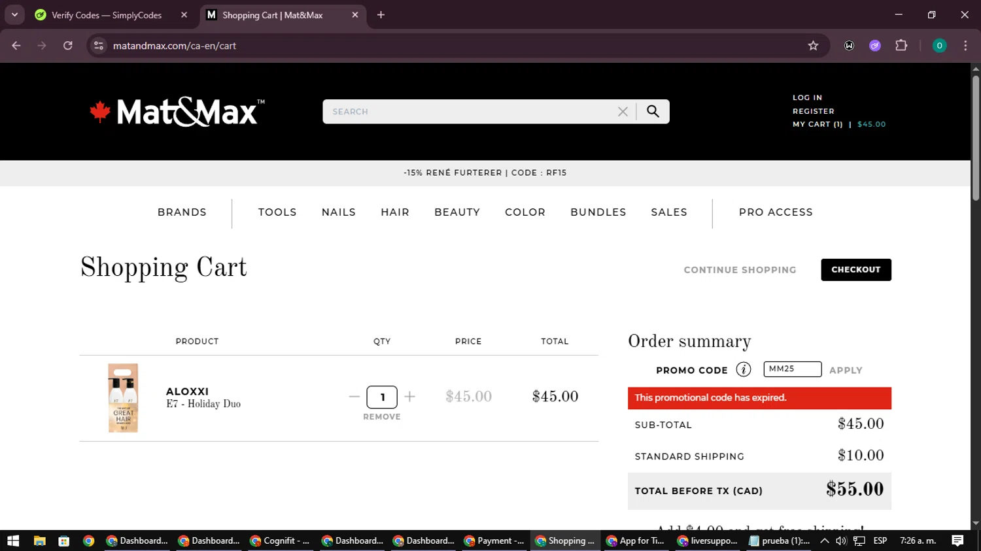981x551 pixels.
Task: Switch to Cognifit taskbar window
Action: tap(280, 541)
